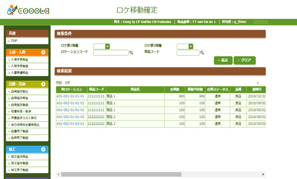
Task: Click the 担当者 q_thien label
Action: click(x=234, y=22)
